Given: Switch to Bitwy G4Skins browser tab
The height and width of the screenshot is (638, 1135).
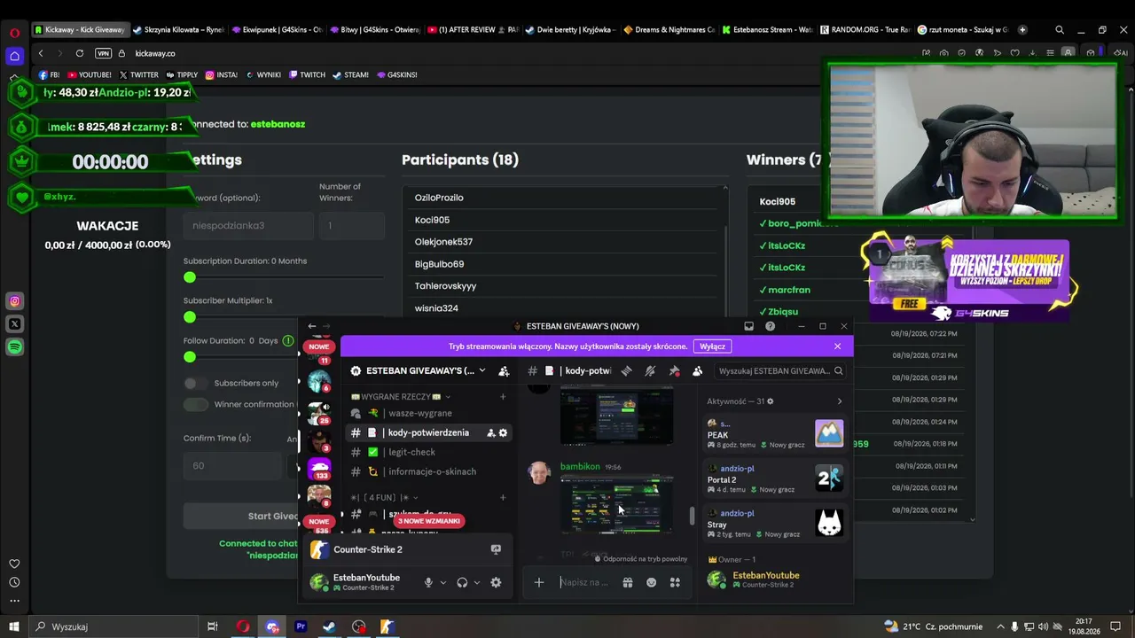Looking at the screenshot, I should tap(374, 29).
